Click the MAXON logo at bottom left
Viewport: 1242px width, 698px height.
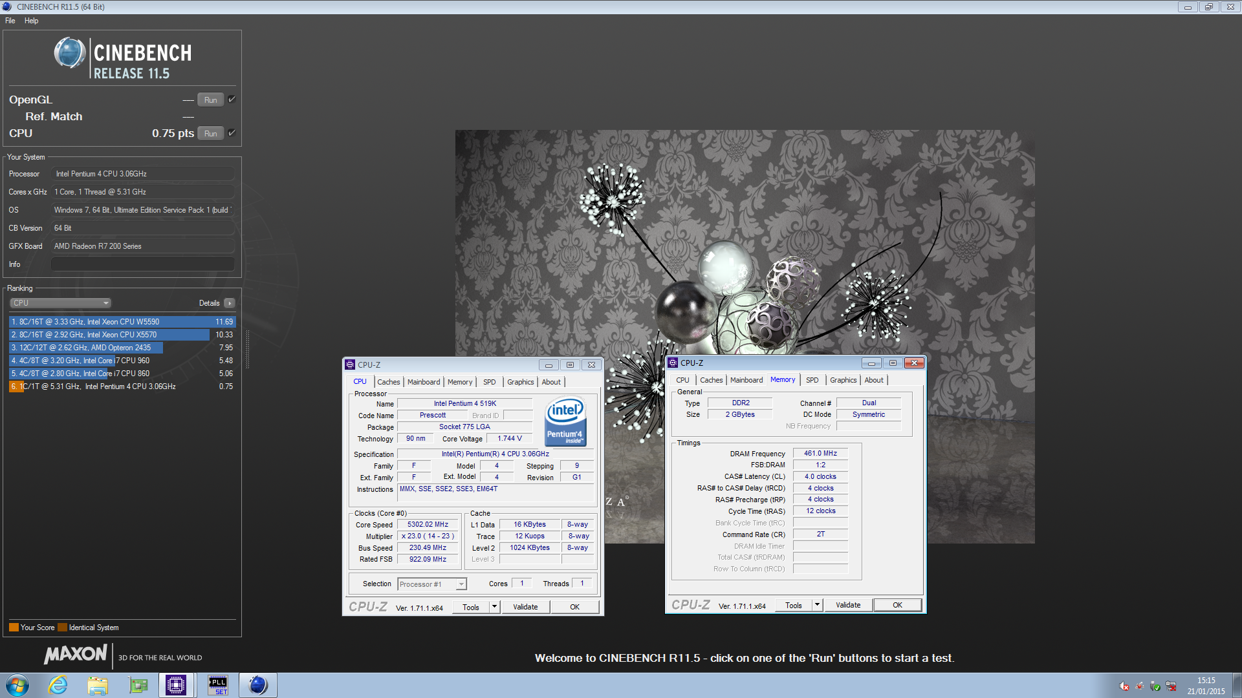pos(75,655)
